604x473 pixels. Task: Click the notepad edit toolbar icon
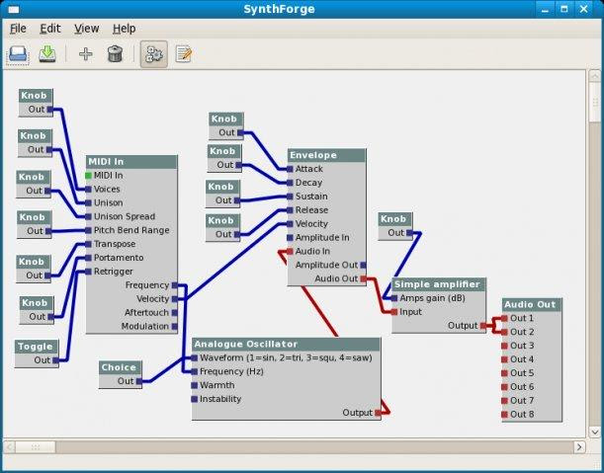click(183, 54)
